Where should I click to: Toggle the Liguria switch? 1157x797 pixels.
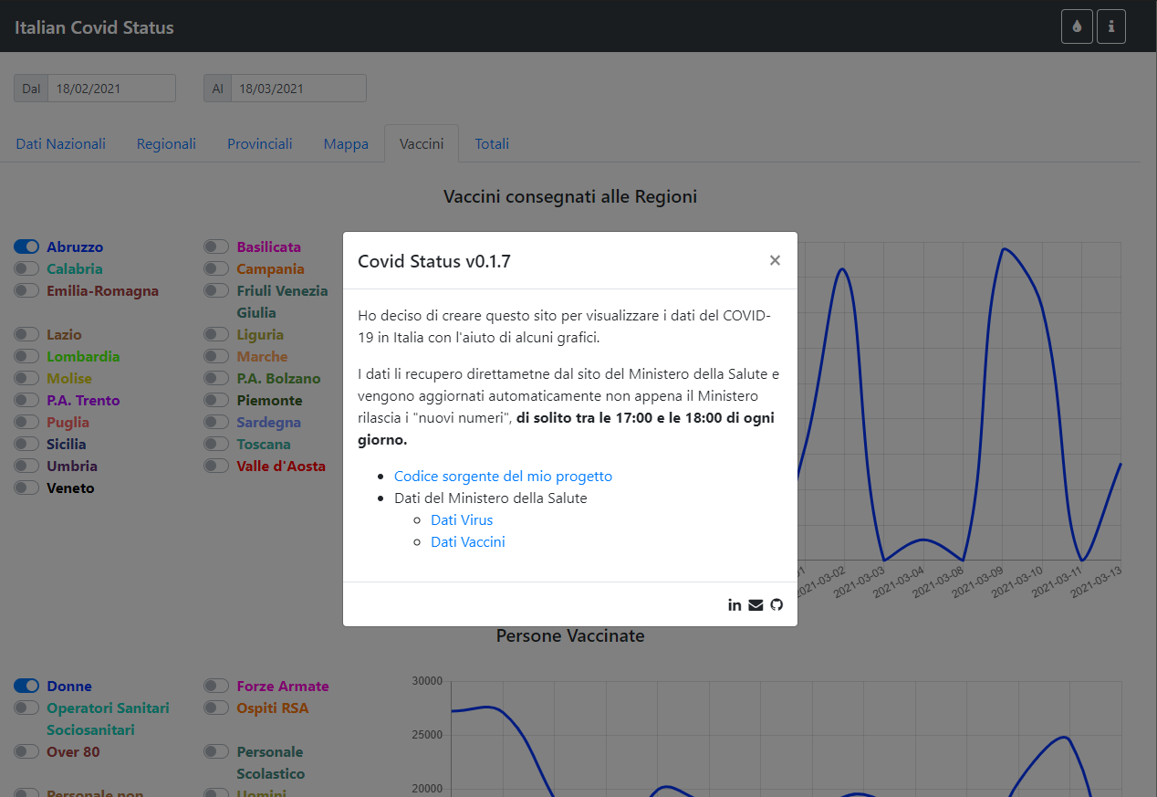[x=216, y=334]
